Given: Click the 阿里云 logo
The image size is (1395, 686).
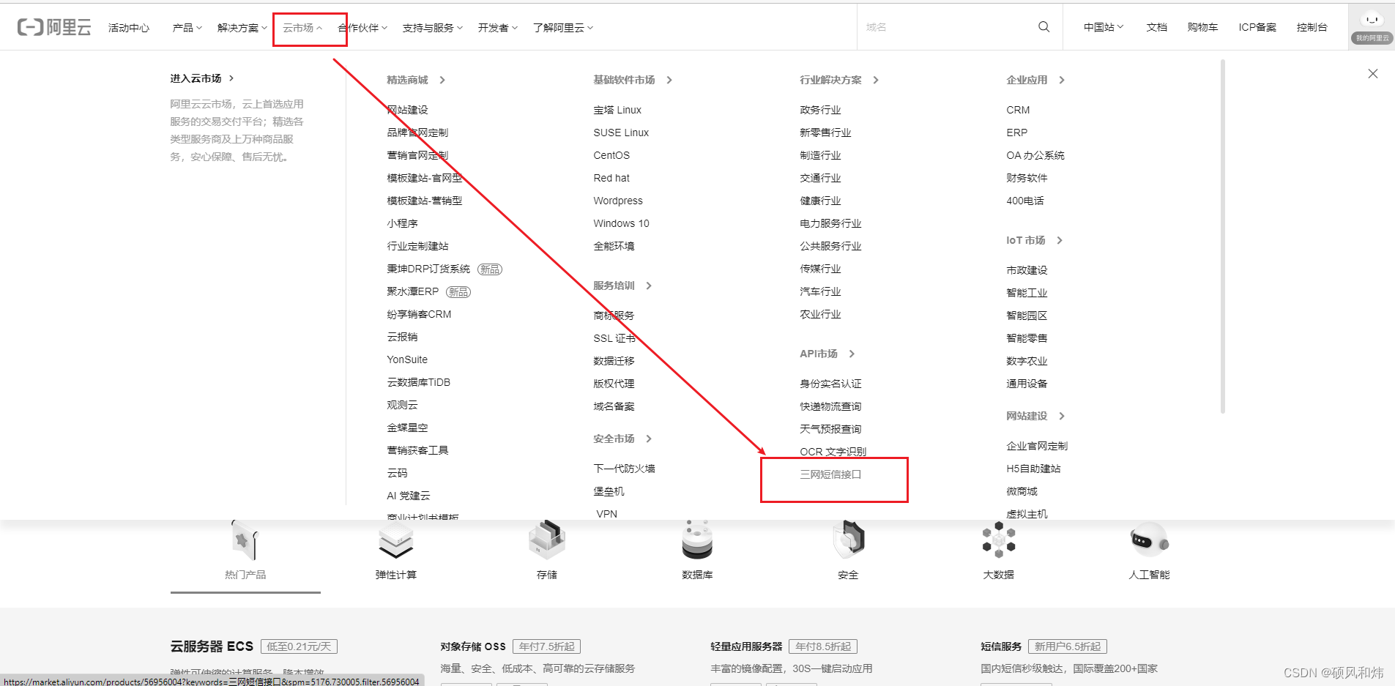Looking at the screenshot, I should click(53, 26).
